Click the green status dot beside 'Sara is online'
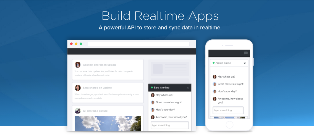Screen dimensions: 314x135 coord(152,88)
